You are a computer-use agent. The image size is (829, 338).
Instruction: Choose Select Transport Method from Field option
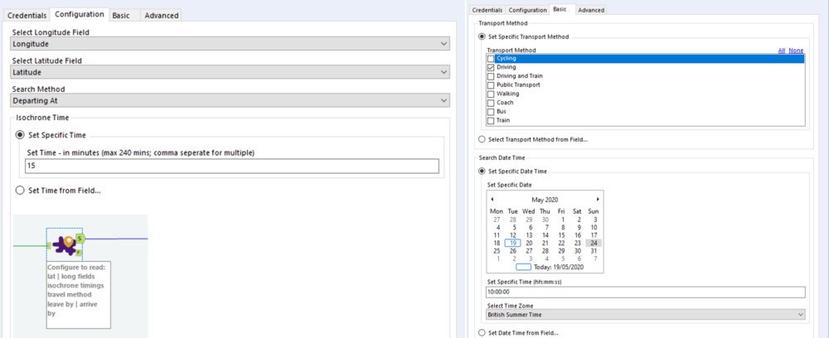(x=482, y=139)
